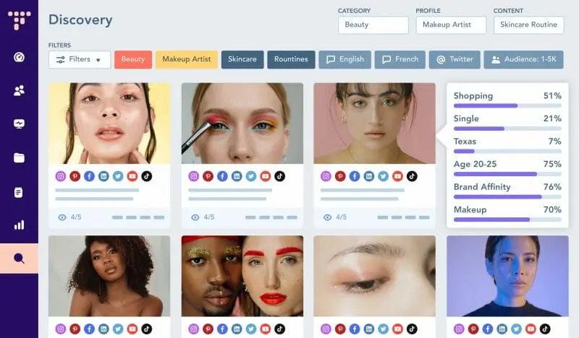Click the French language filter chip
Screen dimensions: 579x338
click(400, 59)
